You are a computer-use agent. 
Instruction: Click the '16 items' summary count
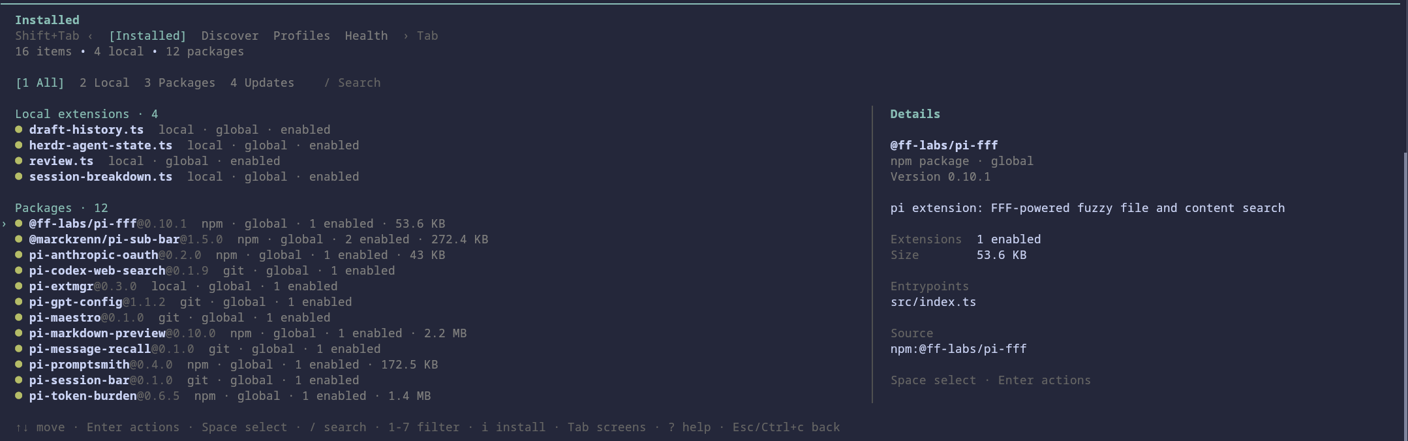tap(44, 52)
